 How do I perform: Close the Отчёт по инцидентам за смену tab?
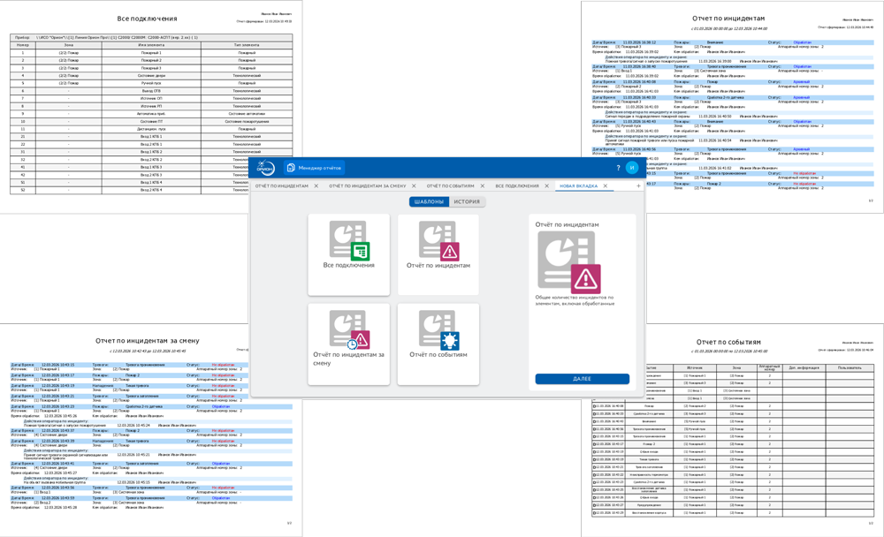(x=414, y=186)
